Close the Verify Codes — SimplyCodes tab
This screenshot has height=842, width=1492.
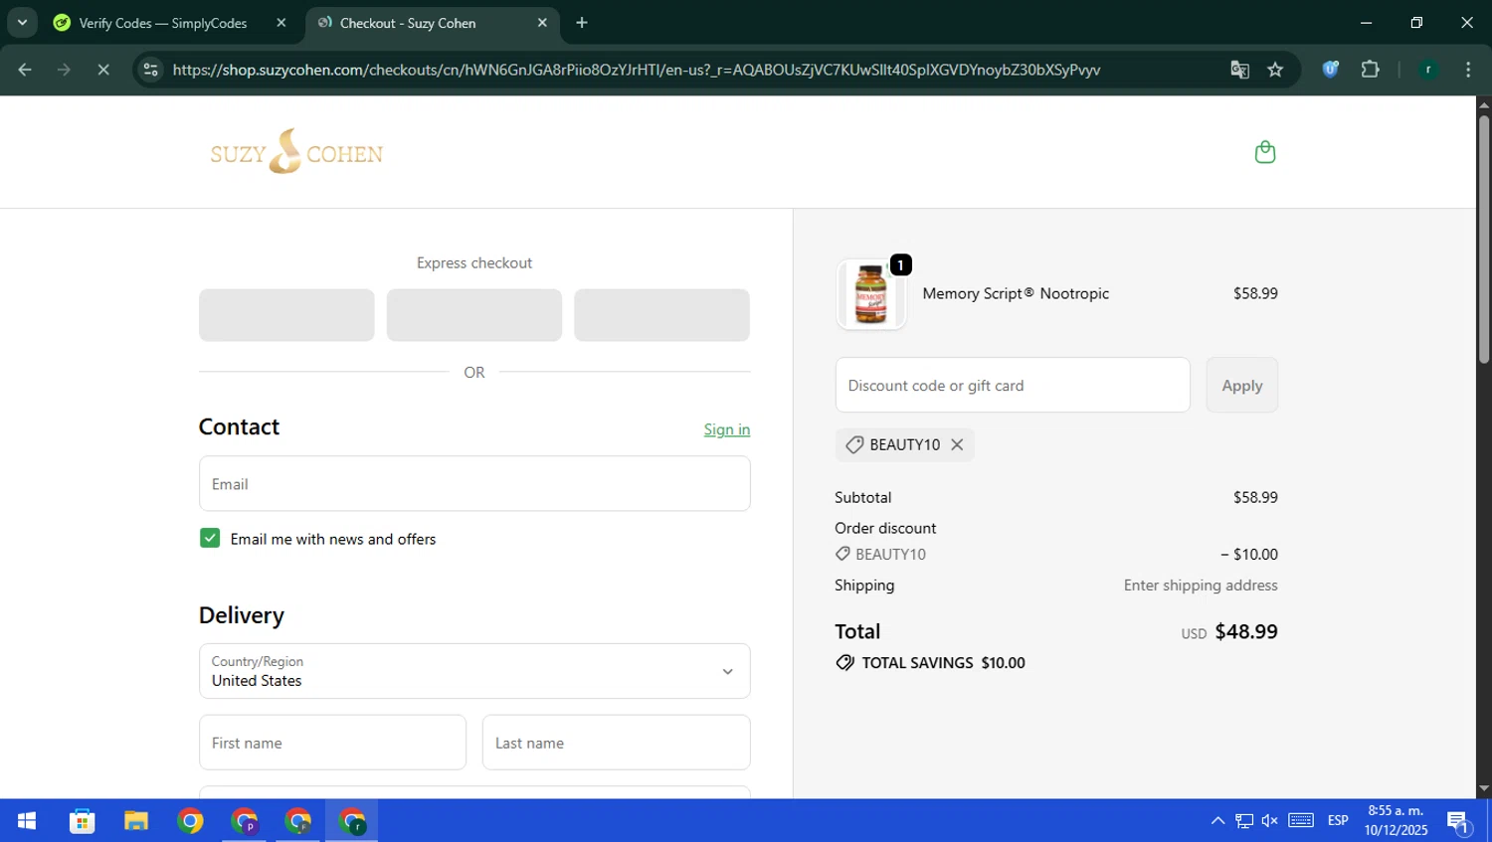[x=281, y=23]
